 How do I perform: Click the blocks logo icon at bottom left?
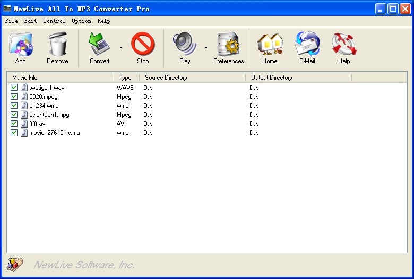click(x=15, y=264)
